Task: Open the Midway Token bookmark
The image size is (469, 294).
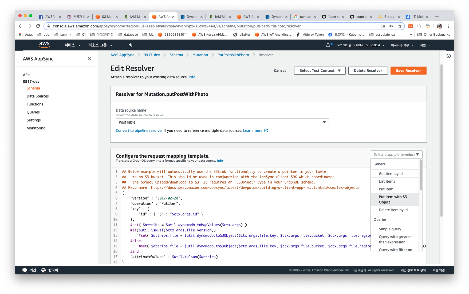Action: [310, 34]
